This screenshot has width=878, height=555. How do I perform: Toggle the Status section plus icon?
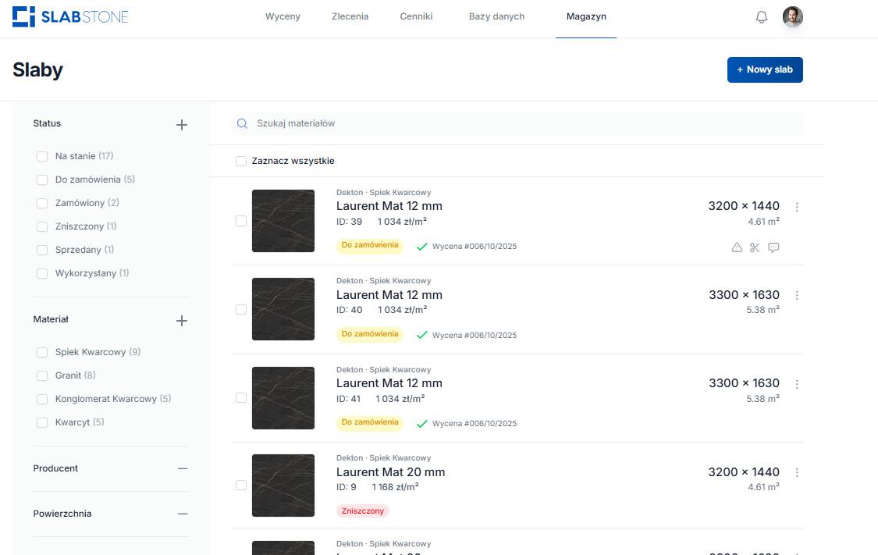pyautogui.click(x=182, y=124)
